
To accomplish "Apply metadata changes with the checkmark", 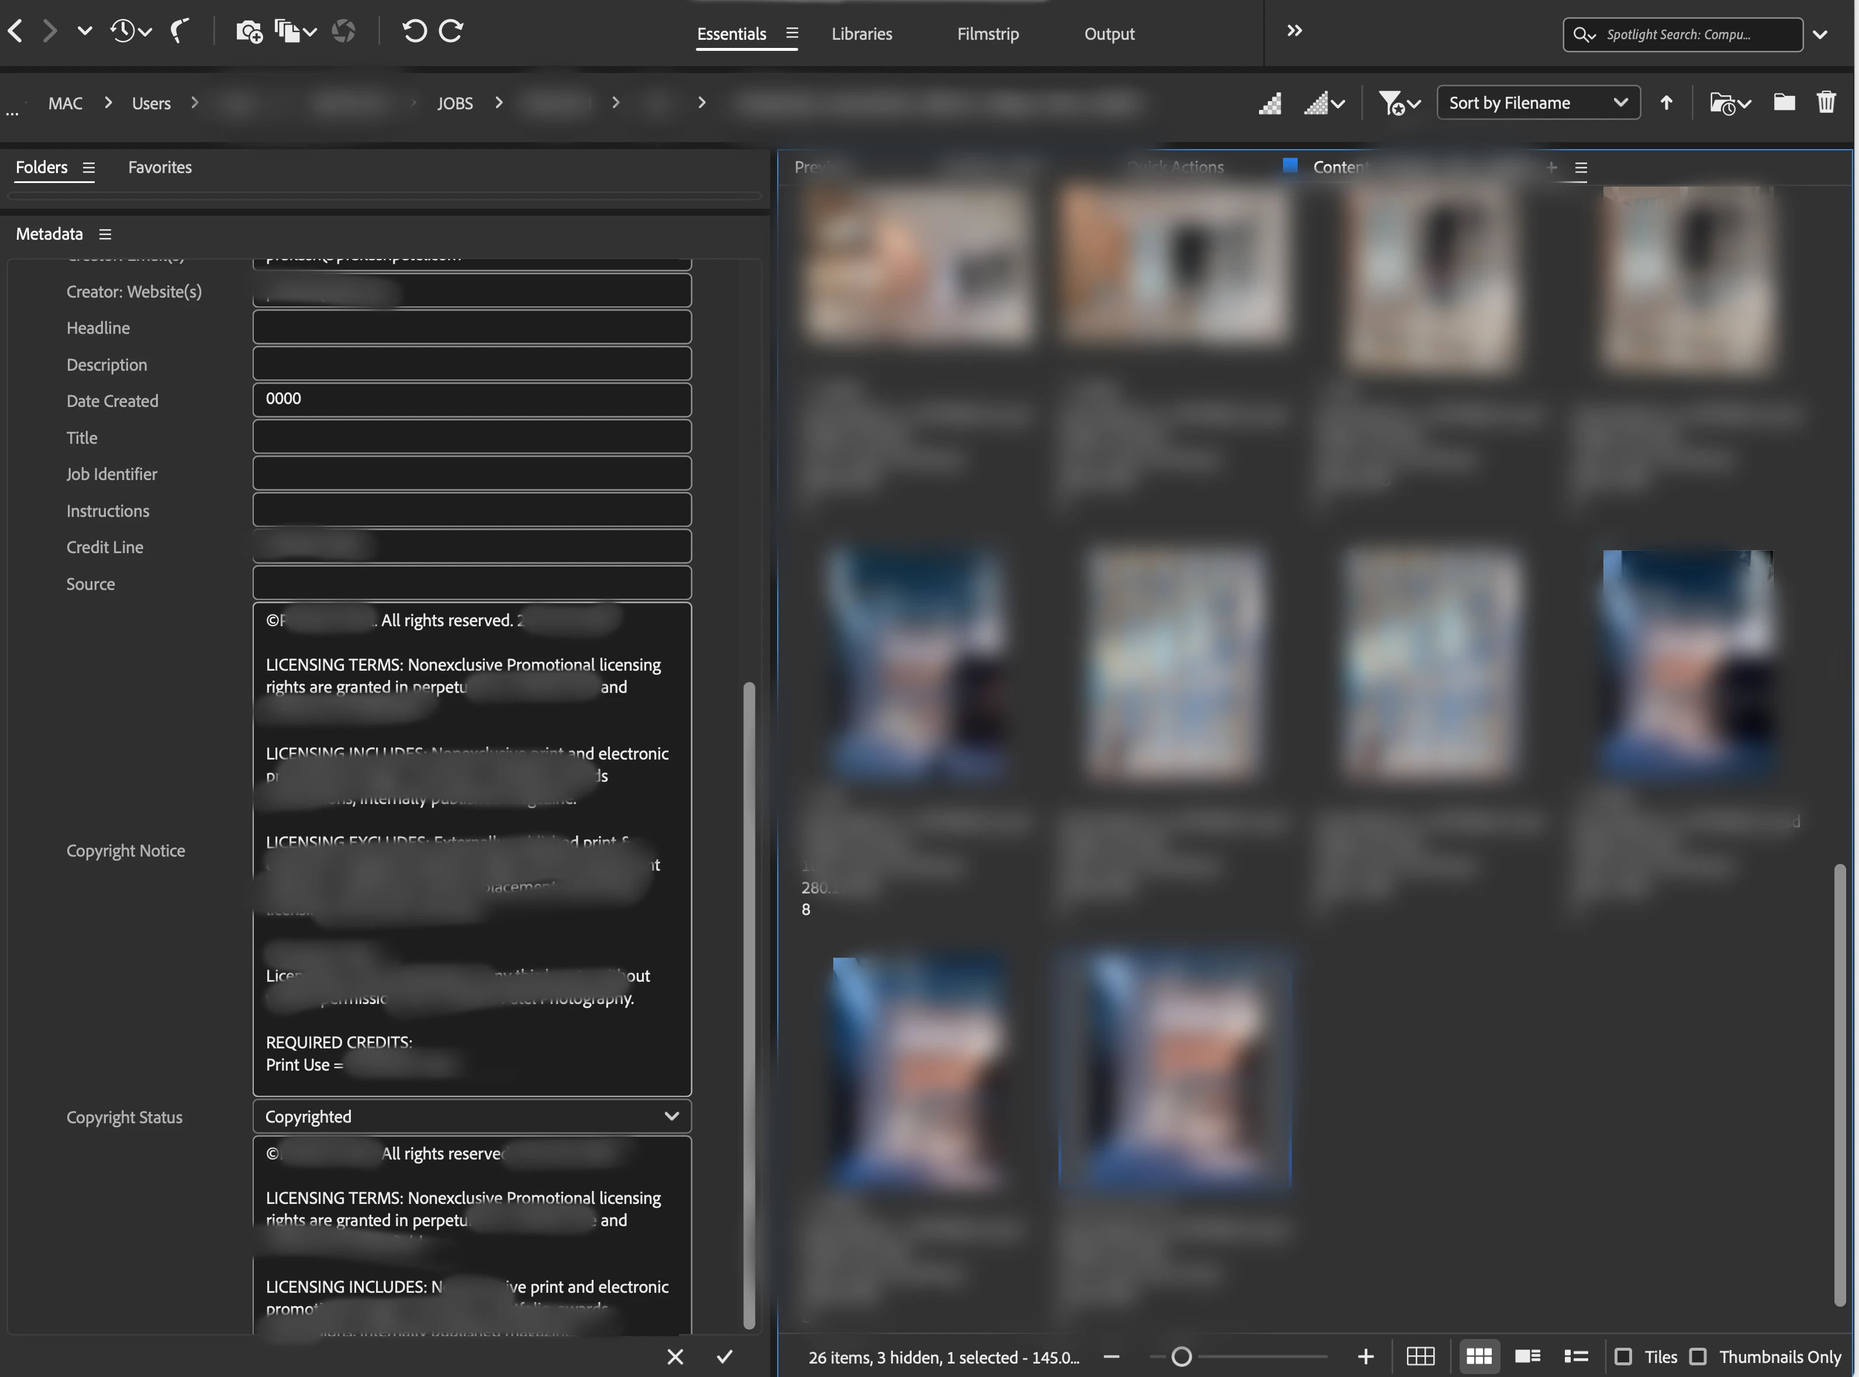I will tap(725, 1356).
